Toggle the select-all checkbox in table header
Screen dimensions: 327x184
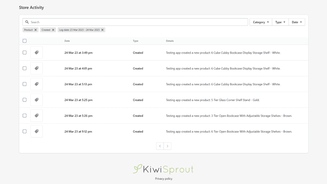[x=24, y=41]
